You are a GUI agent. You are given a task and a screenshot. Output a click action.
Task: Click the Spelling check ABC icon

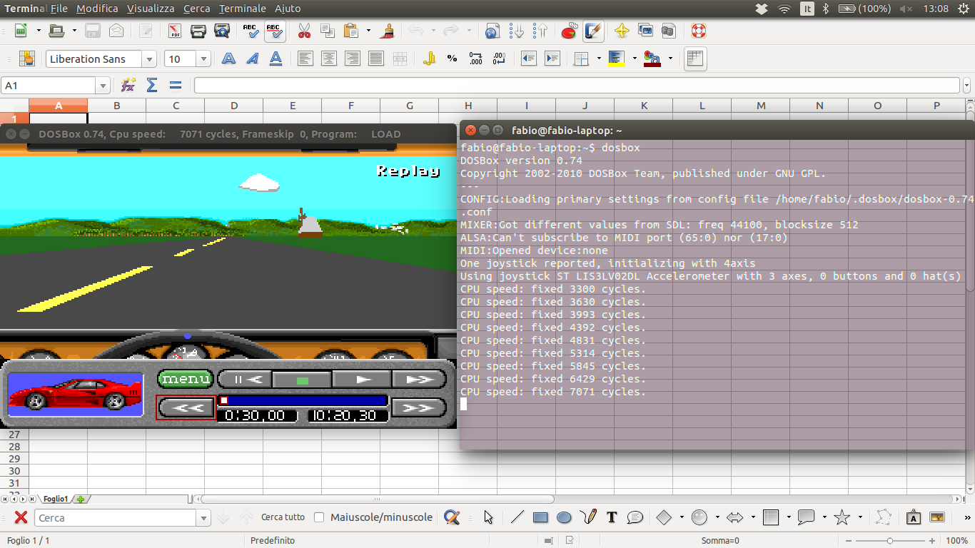coord(251,31)
